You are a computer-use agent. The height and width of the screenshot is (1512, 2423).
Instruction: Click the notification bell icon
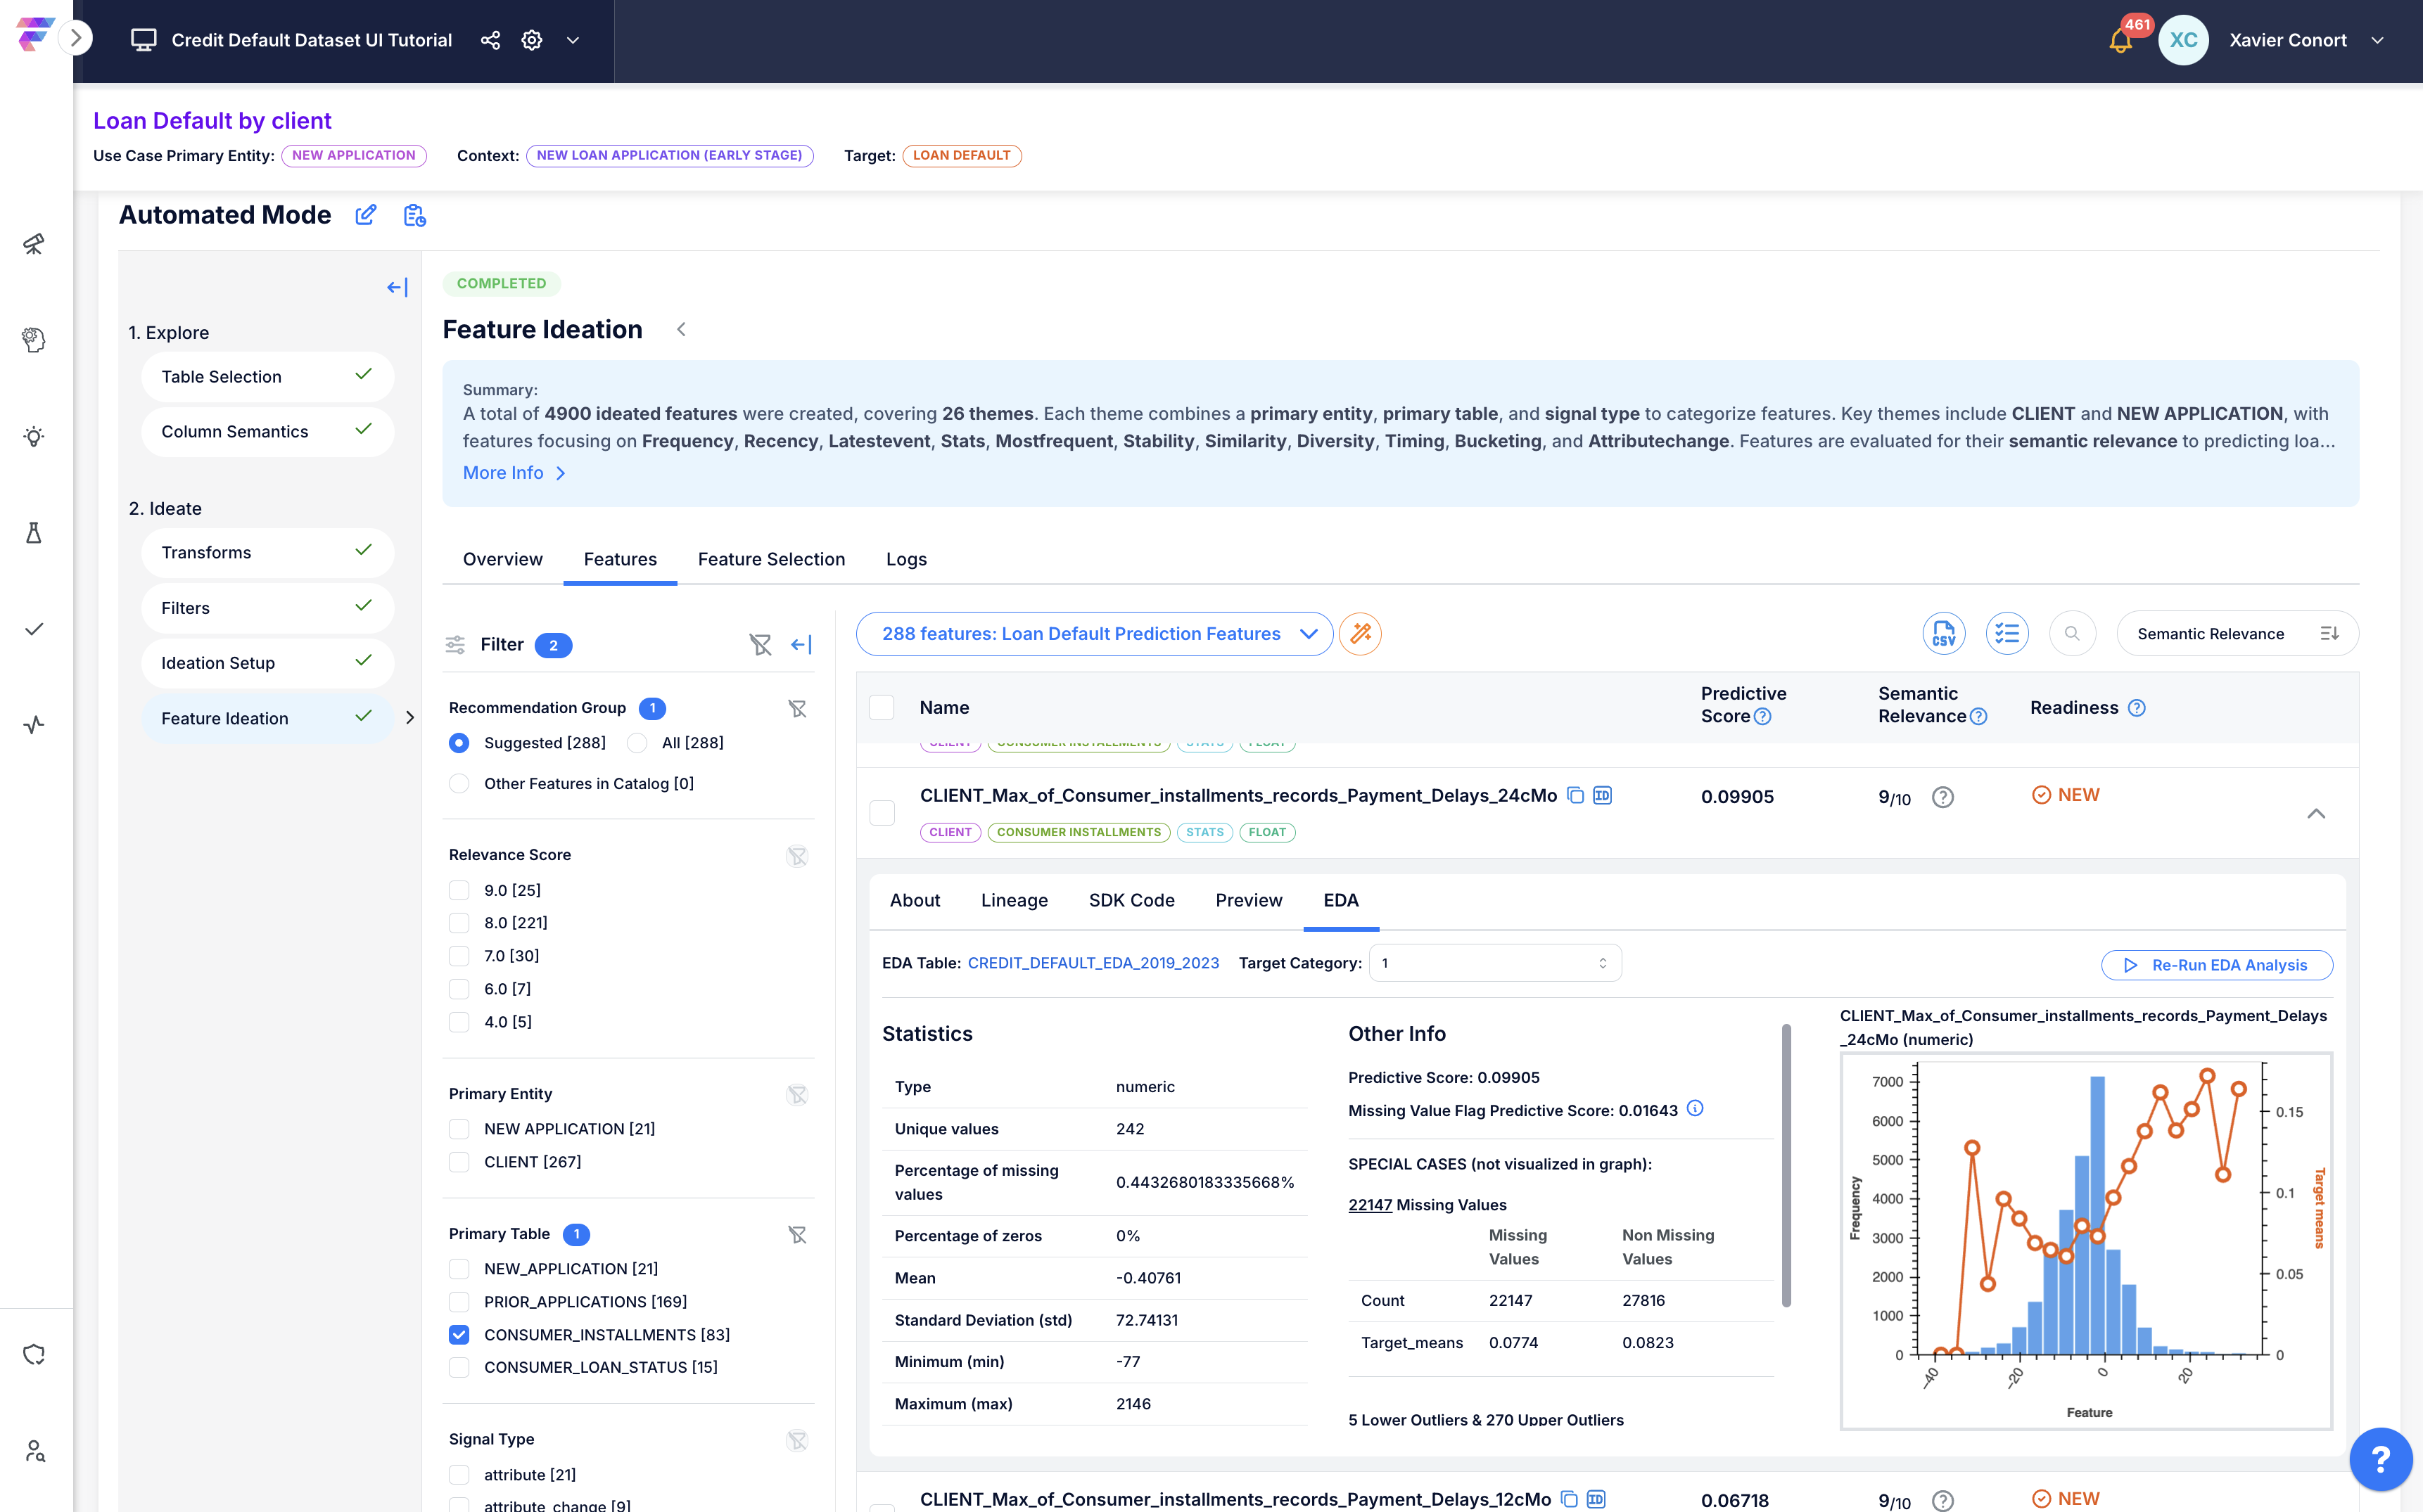pyautogui.click(x=2120, y=41)
